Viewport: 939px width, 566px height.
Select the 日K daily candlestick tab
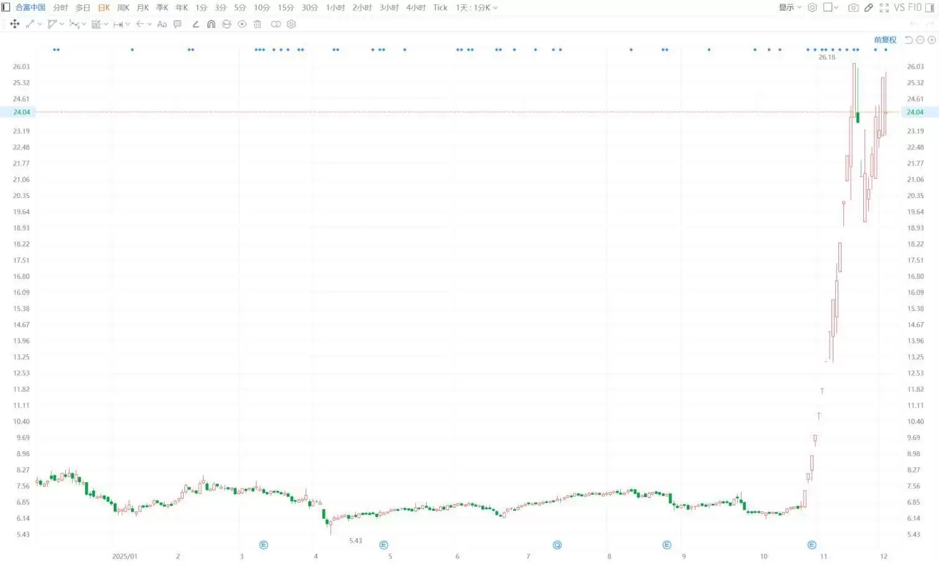(x=104, y=7)
